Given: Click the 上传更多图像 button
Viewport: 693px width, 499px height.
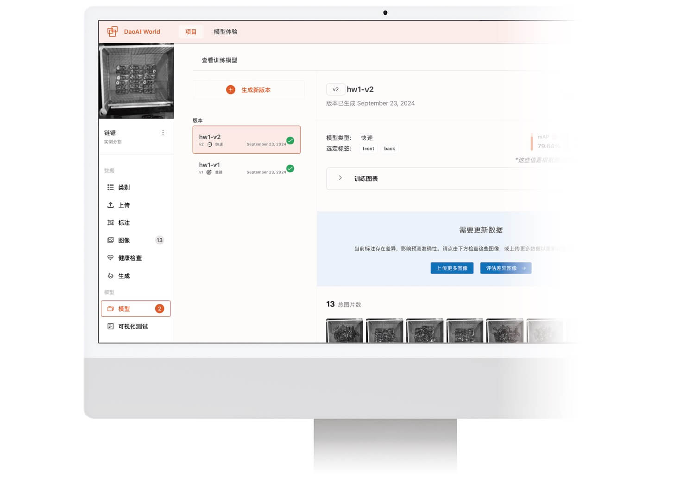Looking at the screenshot, I should tap(452, 268).
